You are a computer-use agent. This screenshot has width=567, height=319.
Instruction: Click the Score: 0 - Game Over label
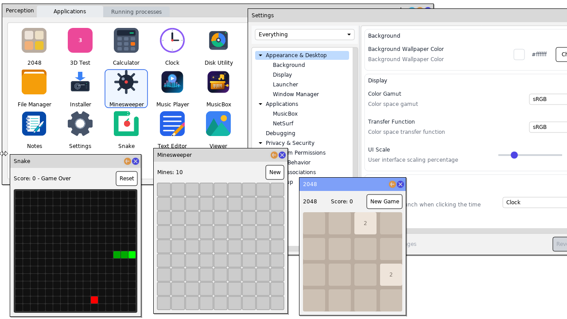tap(43, 179)
